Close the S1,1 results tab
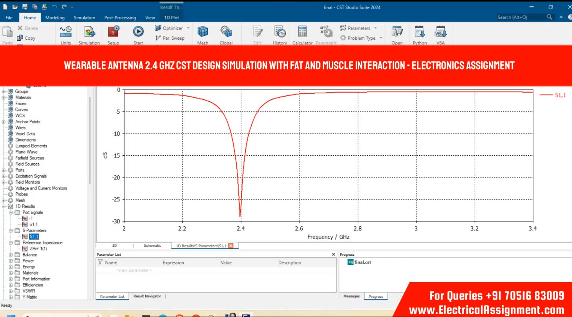Viewport: 572px width, 317px height. (x=231, y=246)
